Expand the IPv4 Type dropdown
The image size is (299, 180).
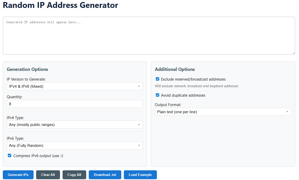click(75, 125)
